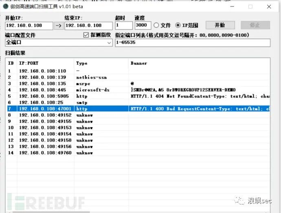Image resolution: width=281 pixels, height=213 pixels.
Task: Click the 开始IP input field
Action: (x=29, y=26)
